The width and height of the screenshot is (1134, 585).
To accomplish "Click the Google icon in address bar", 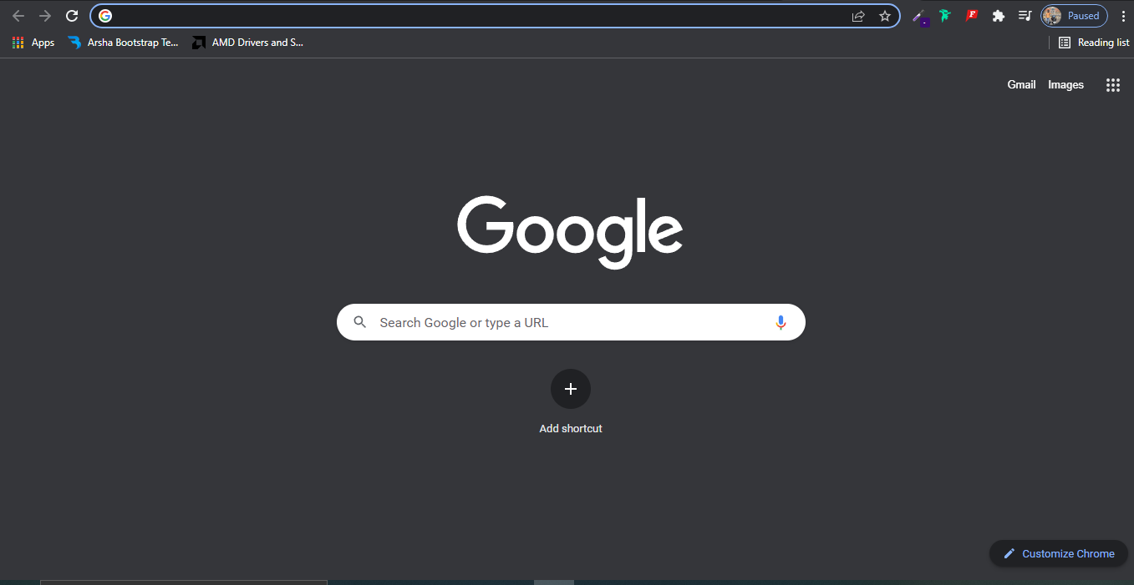I will point(105,16).
